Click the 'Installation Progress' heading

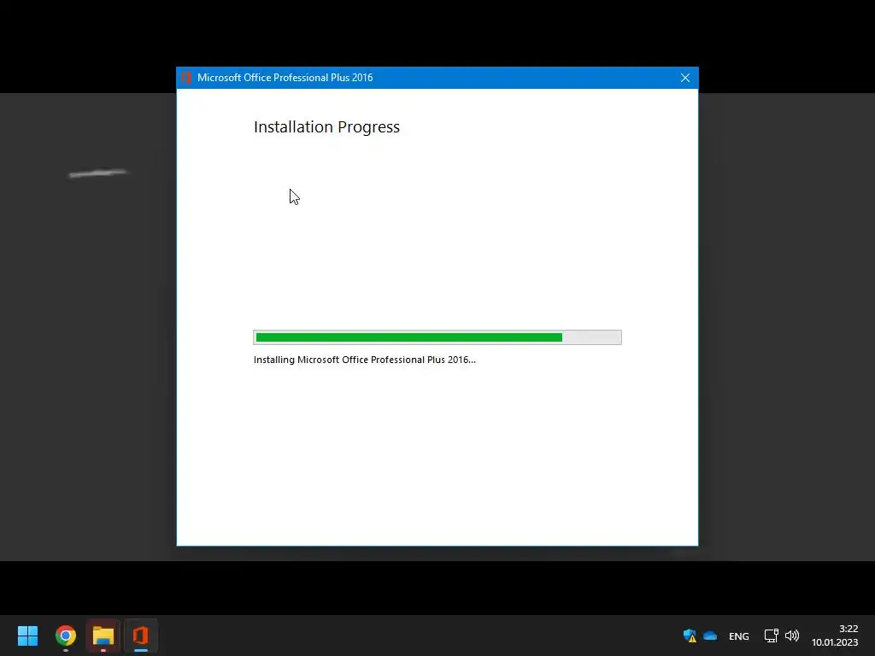[x=327, y=127]
